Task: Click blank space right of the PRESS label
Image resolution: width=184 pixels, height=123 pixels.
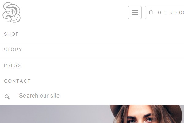Action: click(x=102, y=65)
